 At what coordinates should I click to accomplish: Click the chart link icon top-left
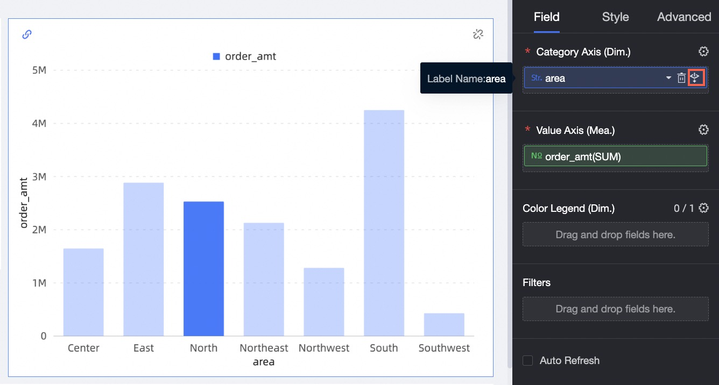[27, 34]
